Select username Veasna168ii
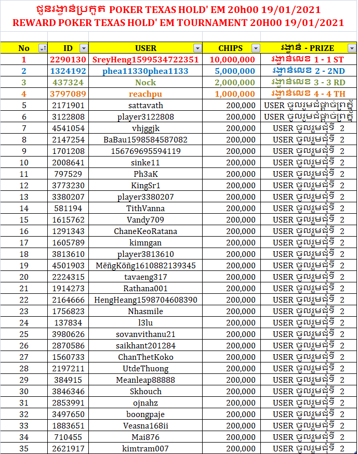Image resolution: width=358 pixels, height=454 pixels. pyautogui.click(x=145, y=425)
